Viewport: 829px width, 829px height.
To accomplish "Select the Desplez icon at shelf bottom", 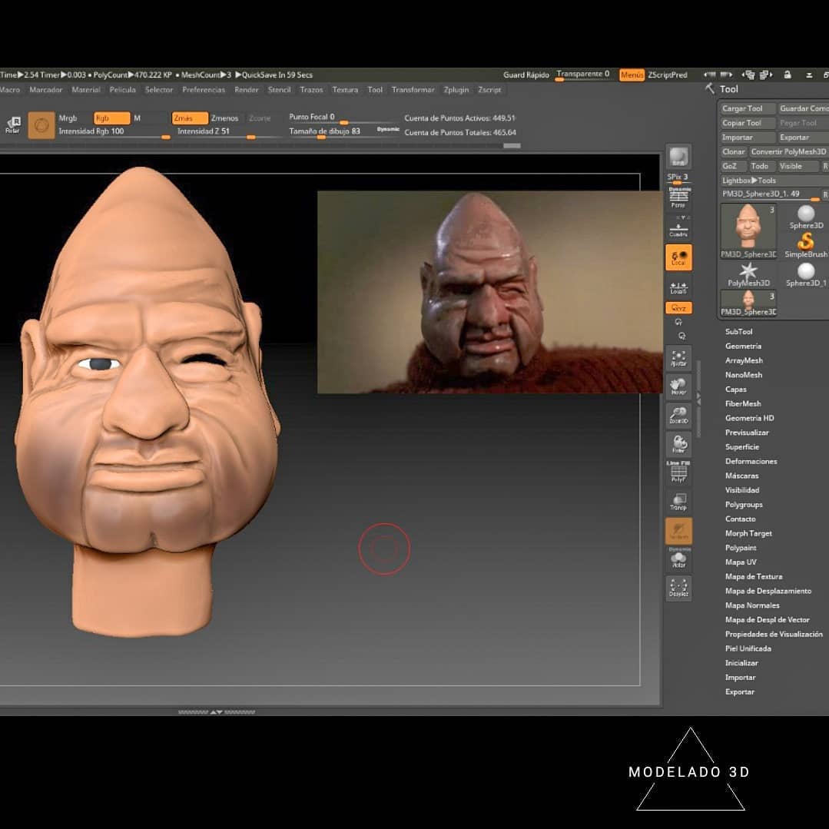I will [x=678, y=588].
